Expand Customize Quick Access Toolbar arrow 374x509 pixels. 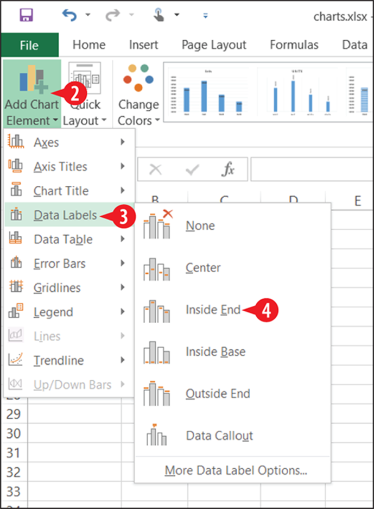click(205, 15)
